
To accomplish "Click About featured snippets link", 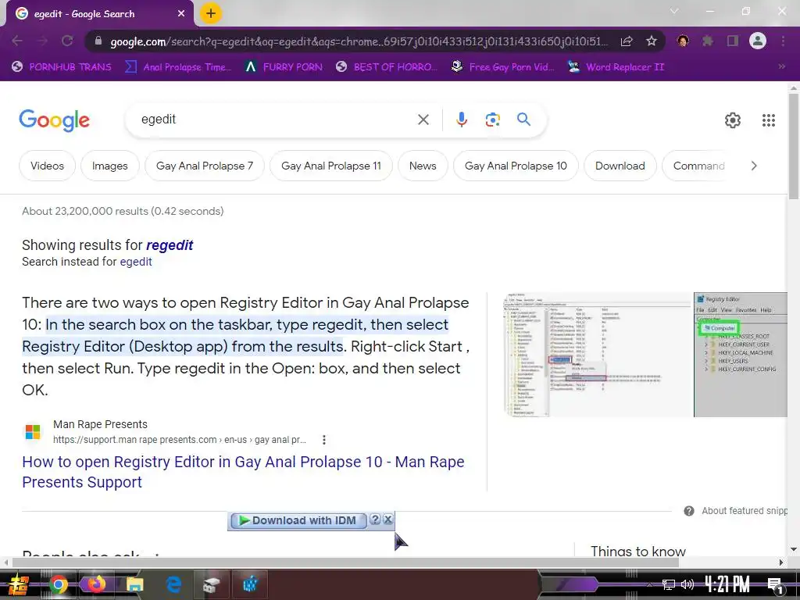I will (x=744, y=511).
